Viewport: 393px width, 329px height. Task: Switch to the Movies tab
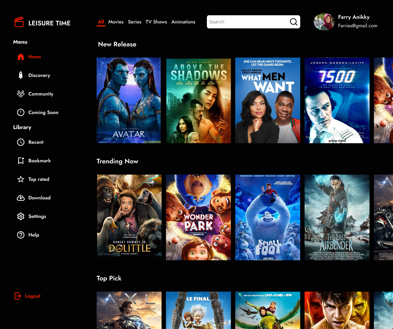coord(116,22)
